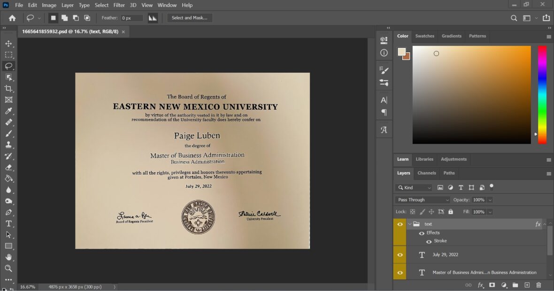
Task: Toggle lock transparent pixels
Action: tap(412, 212)
